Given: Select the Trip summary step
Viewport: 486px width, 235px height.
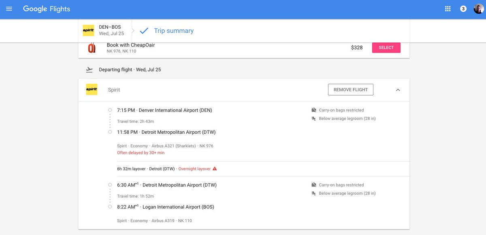Looking at the screenshot, I should click(x=174, y=31).
